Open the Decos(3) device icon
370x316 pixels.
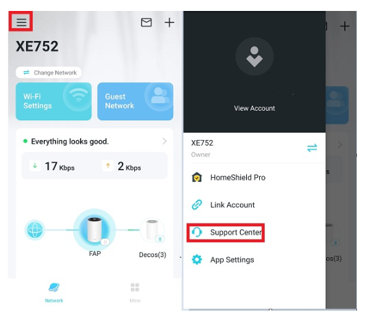coord(153,230)
